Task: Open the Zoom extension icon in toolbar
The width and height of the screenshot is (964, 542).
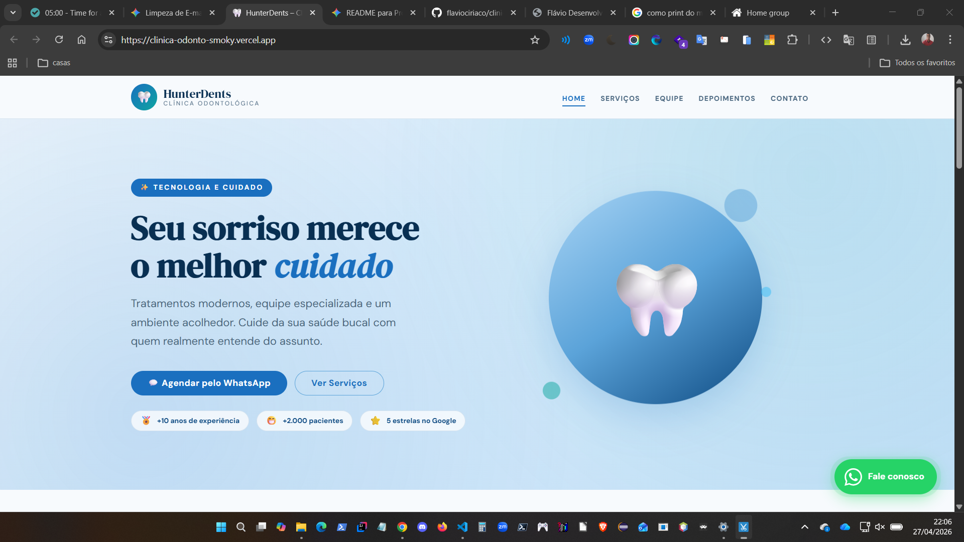Action: pos(588,40)
